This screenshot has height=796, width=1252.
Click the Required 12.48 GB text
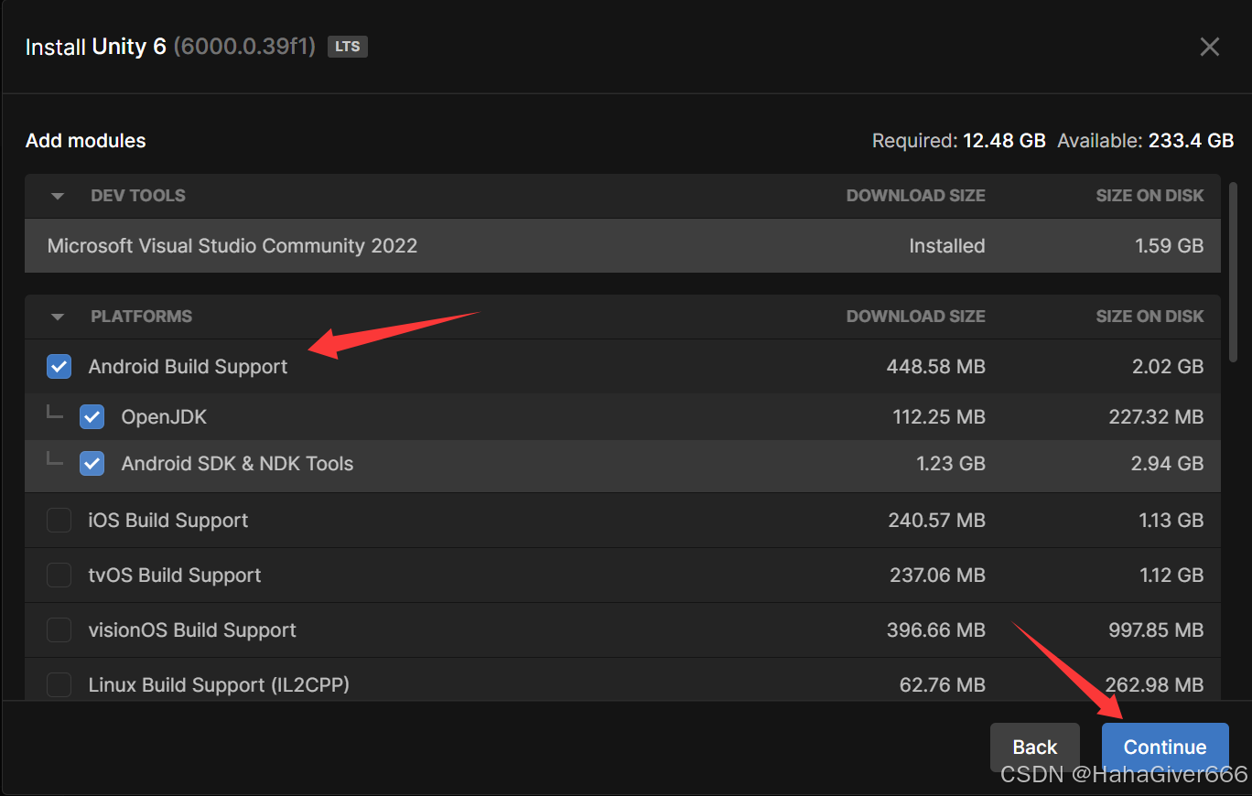[x=959, y=141]
